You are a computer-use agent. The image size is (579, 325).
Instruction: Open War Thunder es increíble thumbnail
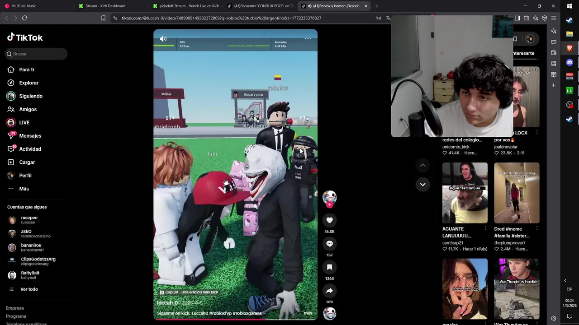coord(517,289)
